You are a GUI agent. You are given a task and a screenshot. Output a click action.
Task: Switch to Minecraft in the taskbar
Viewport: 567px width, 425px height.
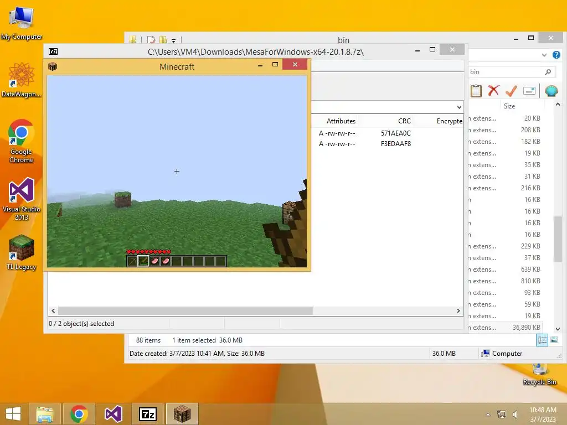click(182, 414)
